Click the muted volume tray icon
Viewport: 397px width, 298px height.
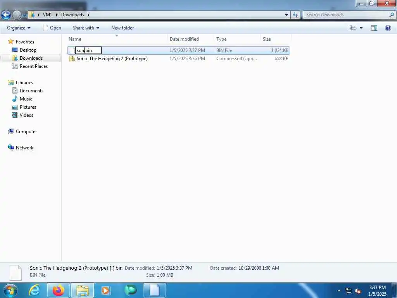358,291
